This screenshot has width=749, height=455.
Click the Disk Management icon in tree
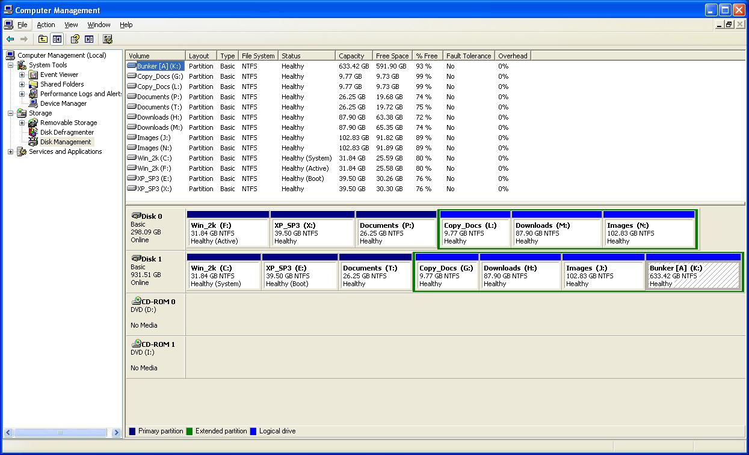click(x=33, y=142)
